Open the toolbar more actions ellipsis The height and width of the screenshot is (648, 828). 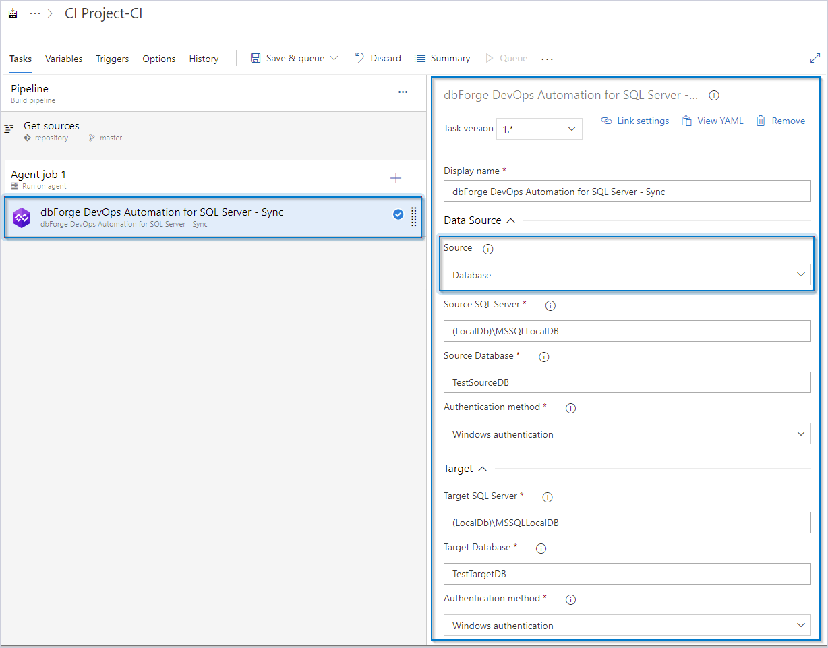tap(547, 59)
